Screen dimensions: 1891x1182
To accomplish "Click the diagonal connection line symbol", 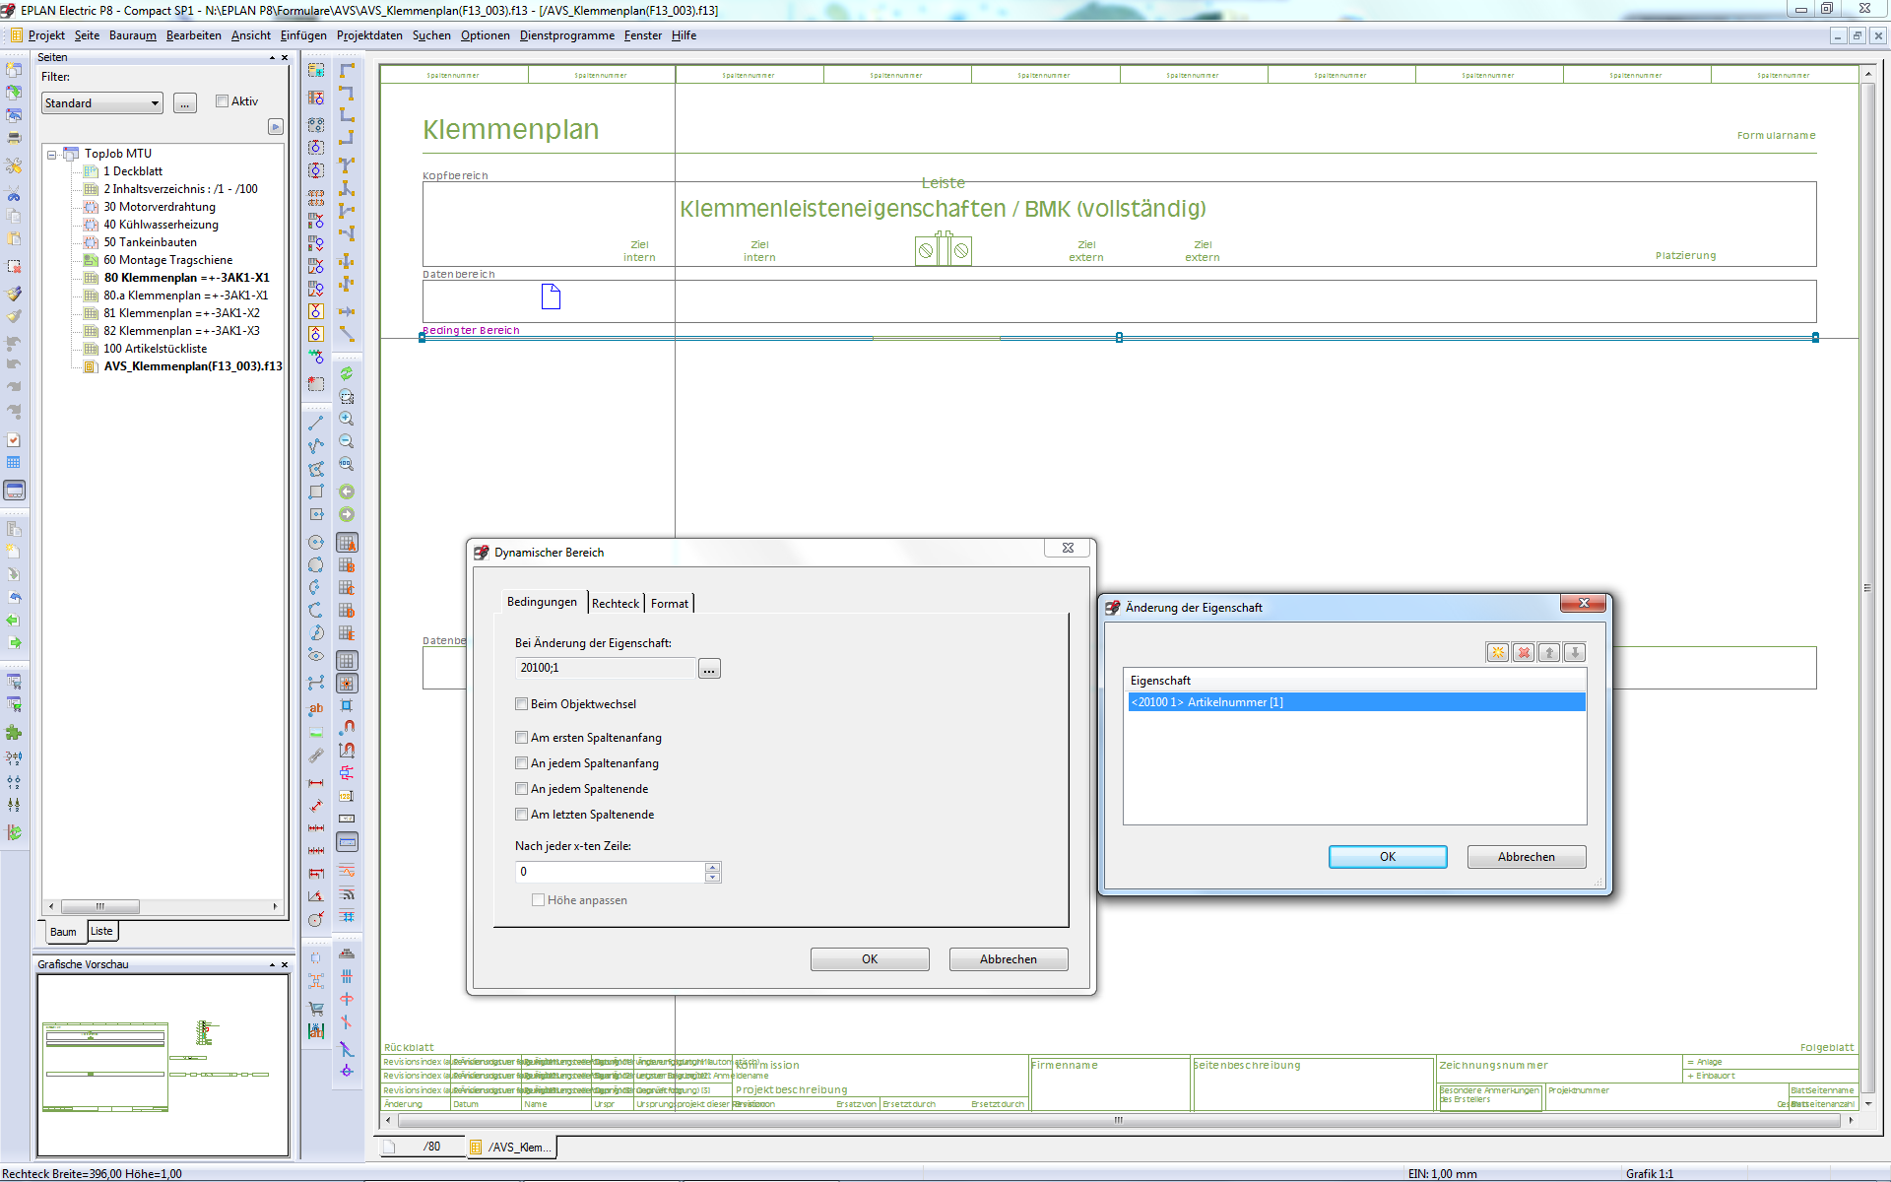I will coord(347,334).
